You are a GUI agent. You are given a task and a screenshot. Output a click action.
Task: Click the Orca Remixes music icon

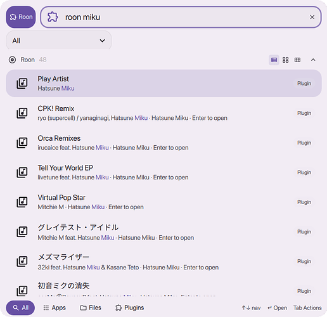(22, 143)
